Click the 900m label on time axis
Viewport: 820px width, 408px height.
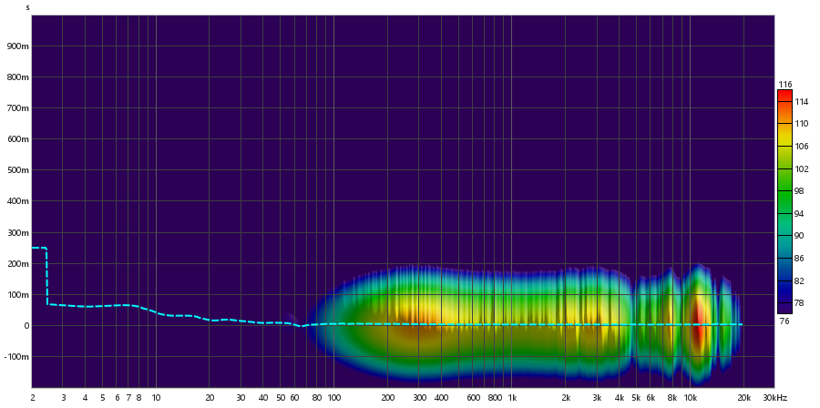coord(18,46)
